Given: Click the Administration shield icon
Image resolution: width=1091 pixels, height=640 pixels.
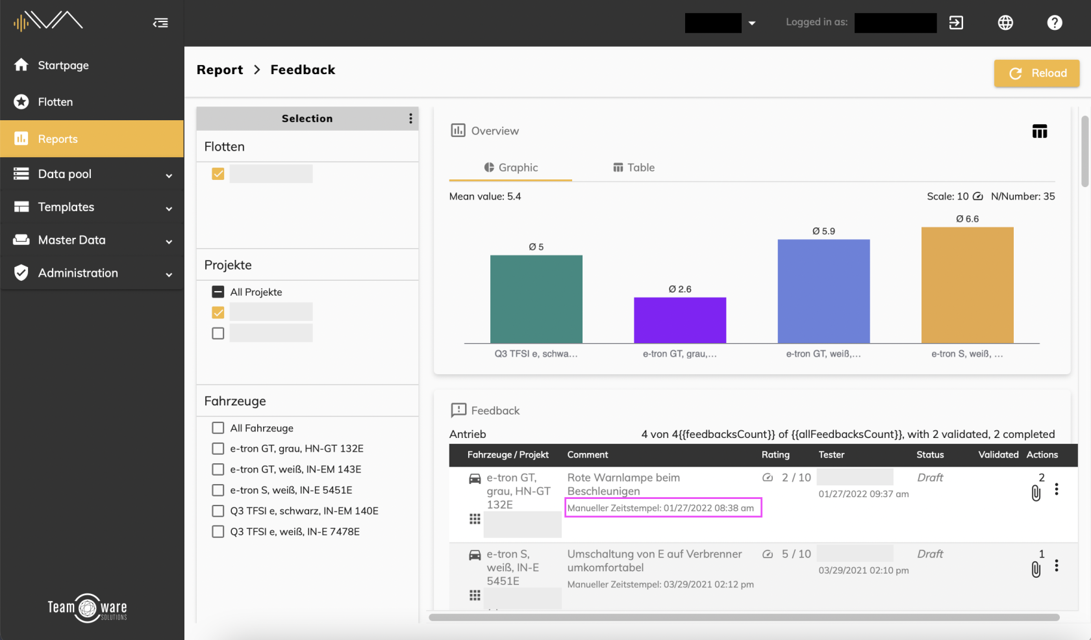Looking at the screenshot, I should (21, 273).
